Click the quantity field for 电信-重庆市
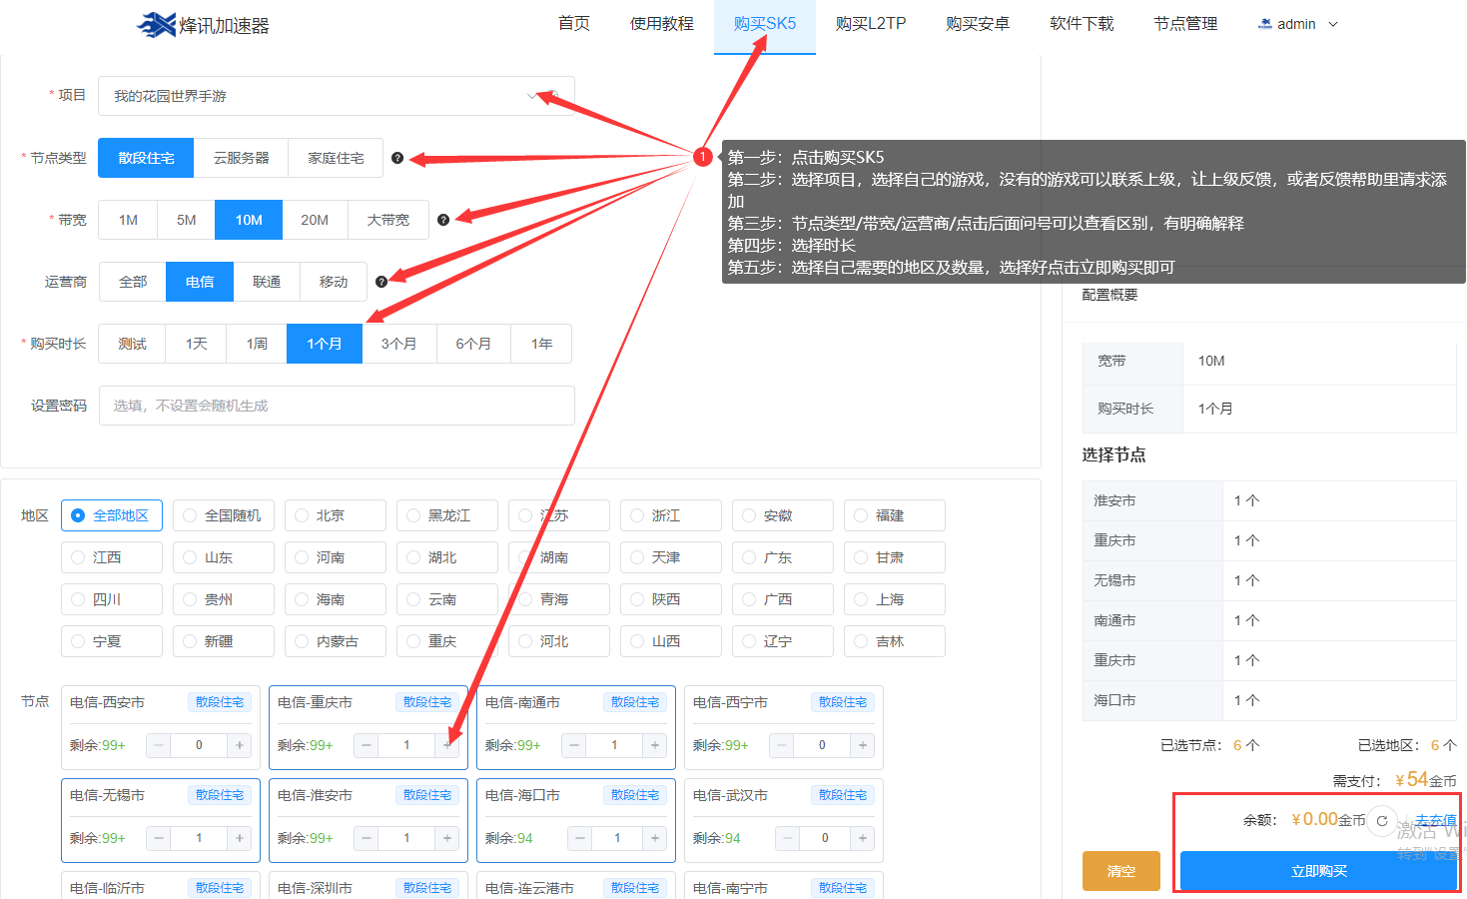Viewport: 1467px width, 899px height. coord(406,745)
